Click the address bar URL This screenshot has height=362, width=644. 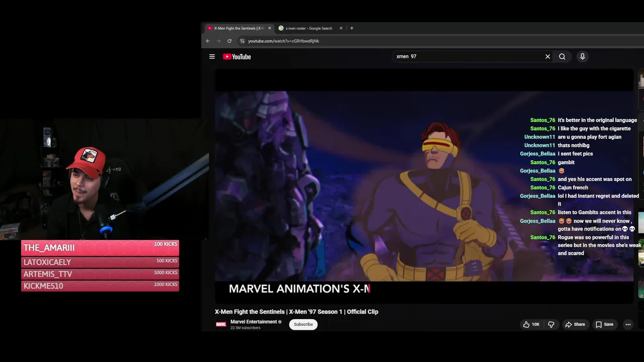tap(283, 41)
